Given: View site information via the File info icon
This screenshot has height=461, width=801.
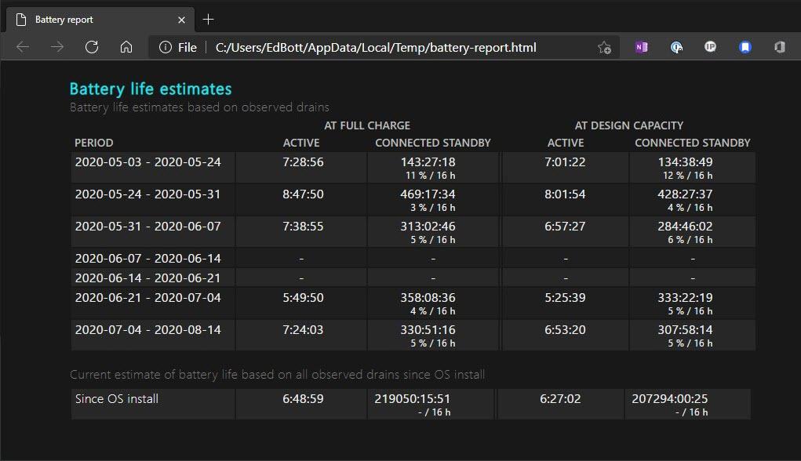Looking at the screenshot, I should (166, 47).
